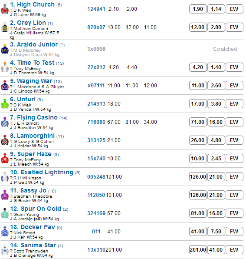Select High Church win odds 1.90

(x=198, y=9)
